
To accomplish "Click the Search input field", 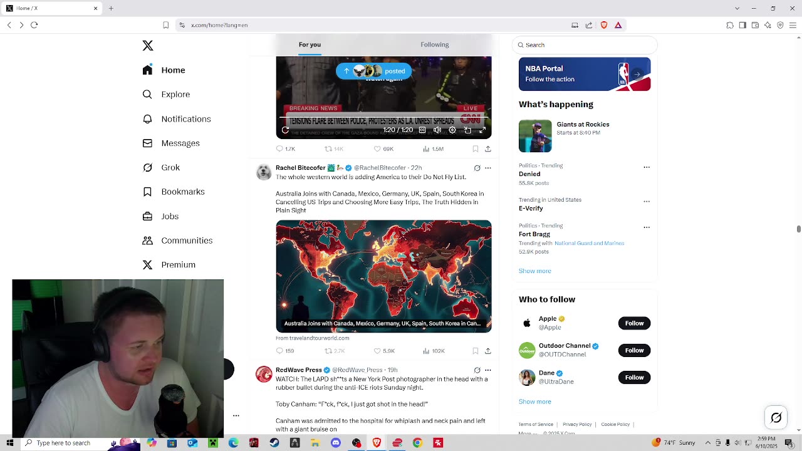I will (585, 45).
